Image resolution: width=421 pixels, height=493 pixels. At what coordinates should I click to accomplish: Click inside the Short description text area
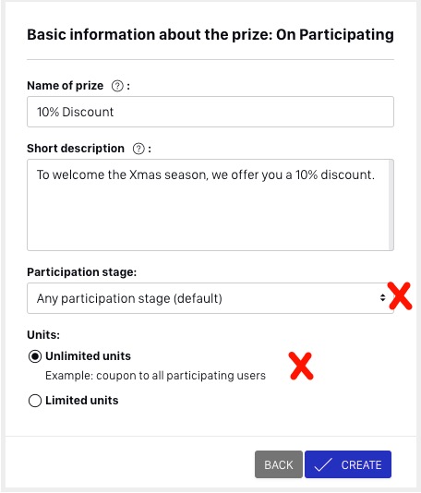208,205
